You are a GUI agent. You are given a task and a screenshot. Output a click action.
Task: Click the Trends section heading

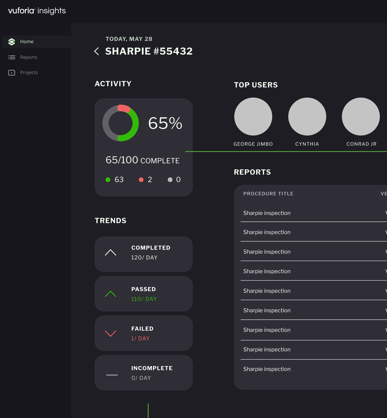[110, 221]
